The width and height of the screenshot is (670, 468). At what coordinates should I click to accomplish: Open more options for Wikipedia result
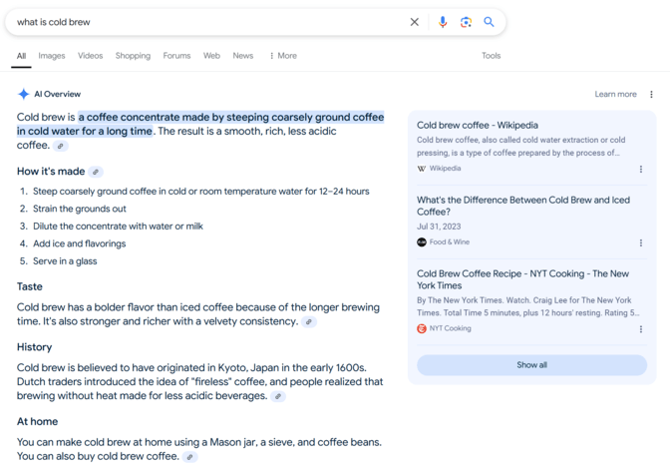tap(641, 170)
